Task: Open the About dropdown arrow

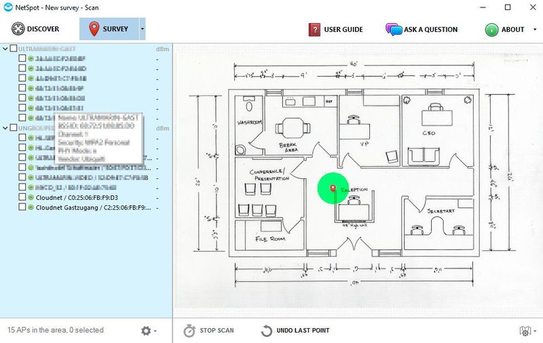Action: (534, 30)
